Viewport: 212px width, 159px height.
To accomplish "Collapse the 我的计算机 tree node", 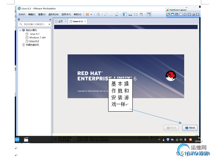I will [20, 30].
